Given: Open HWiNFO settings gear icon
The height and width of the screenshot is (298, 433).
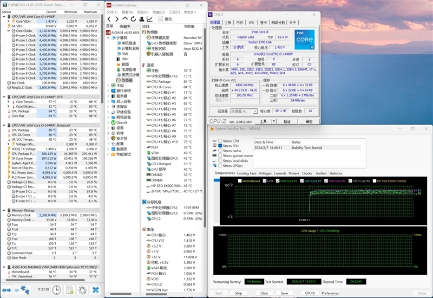Looking at the screenshot, I should (83, 290).
